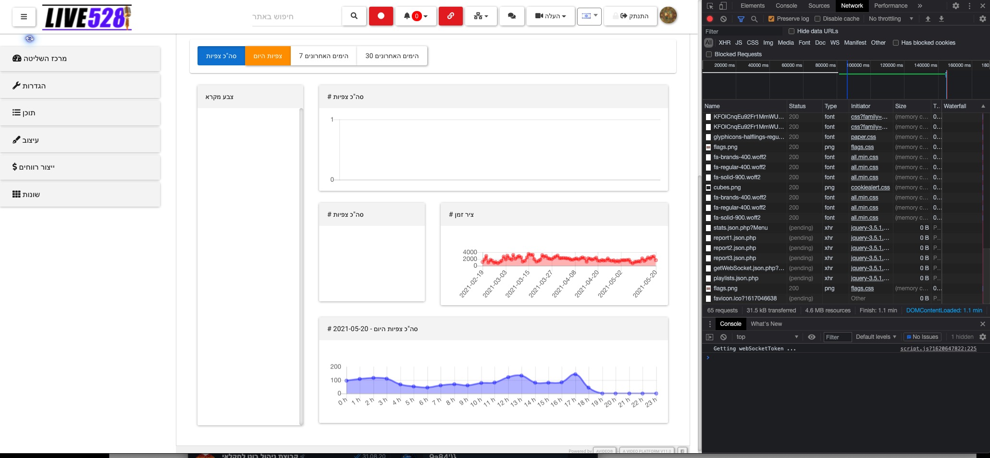Image resolution: width=990 pixels, height=458 pixels.
Task: Open No throttling dropdown
Action: click(891, 19)
